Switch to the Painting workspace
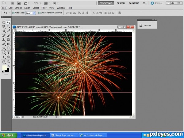 tap(134, 3)
